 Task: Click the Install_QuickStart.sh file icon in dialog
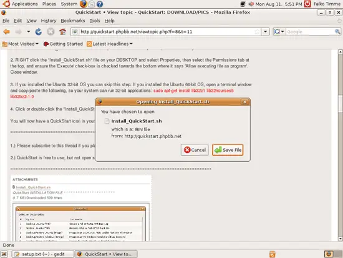[x=107, y=121]
